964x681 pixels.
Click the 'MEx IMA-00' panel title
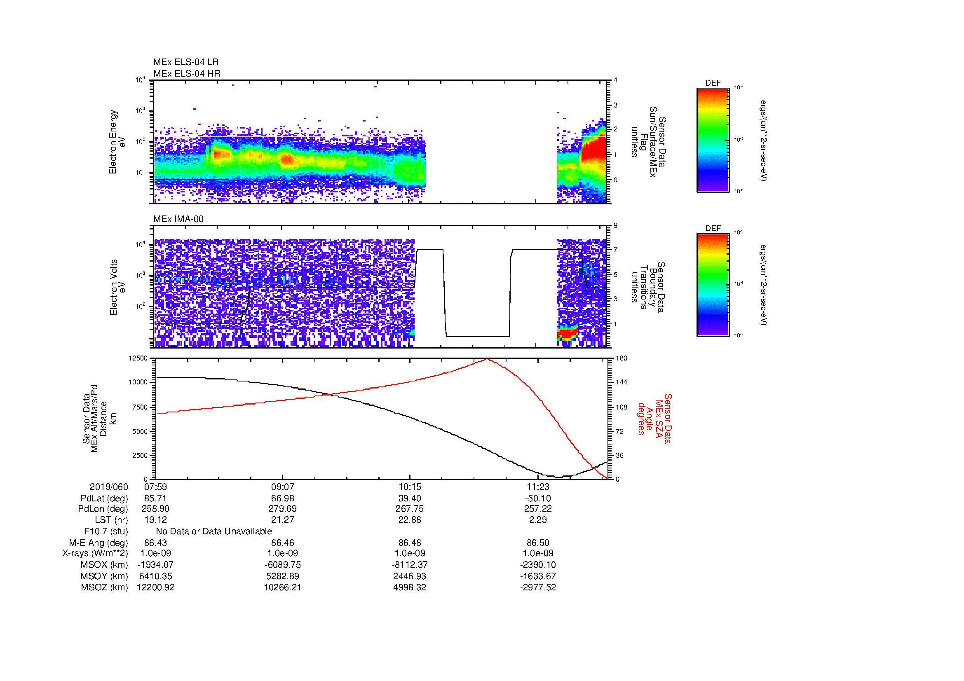tap(178, 219)
